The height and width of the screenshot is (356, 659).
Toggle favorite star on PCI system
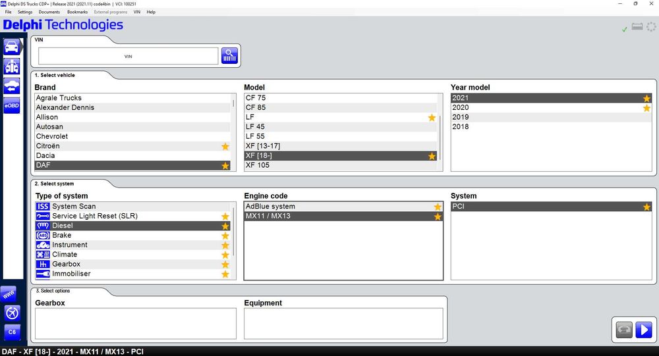646,207
